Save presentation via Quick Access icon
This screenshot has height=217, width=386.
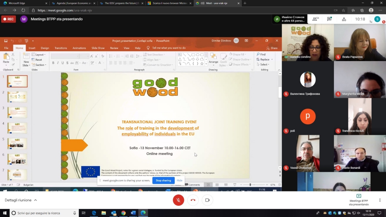click(6, 41)
